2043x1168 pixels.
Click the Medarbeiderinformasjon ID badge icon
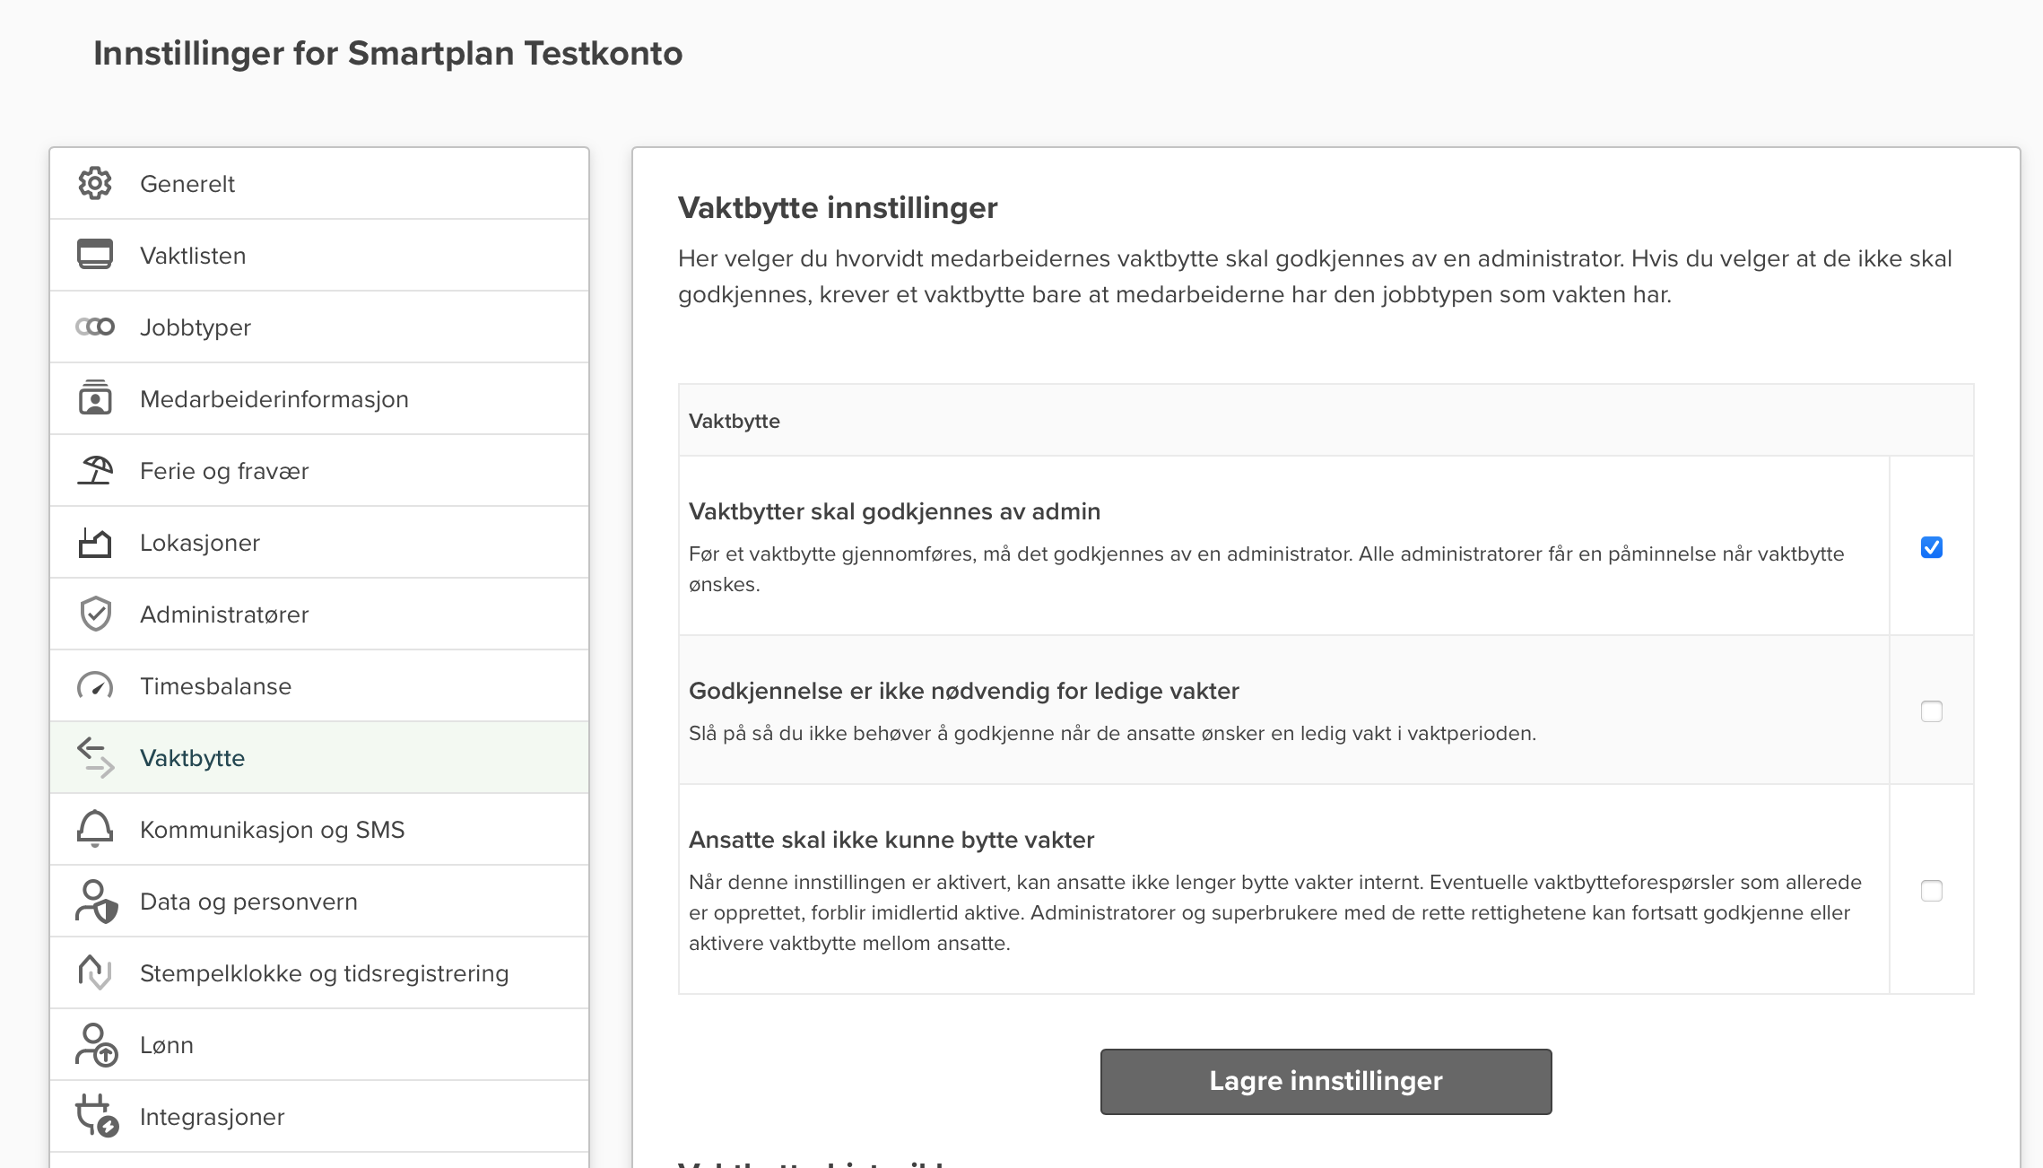[95, 398]
